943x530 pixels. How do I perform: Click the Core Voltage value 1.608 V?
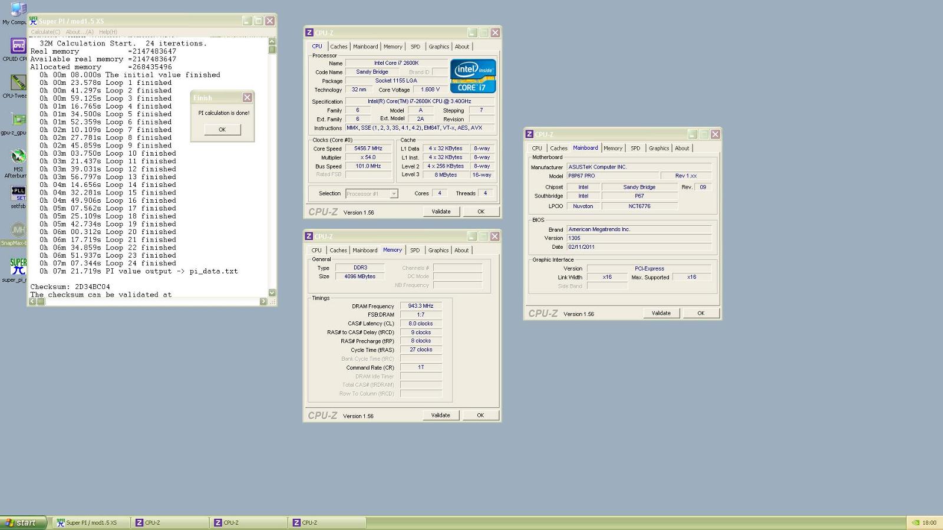(430, 90)
